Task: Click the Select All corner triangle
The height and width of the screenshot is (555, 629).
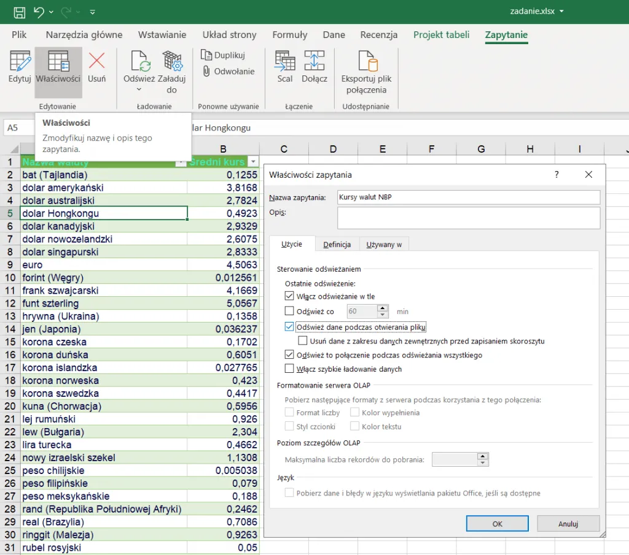Action: (14, 150)
